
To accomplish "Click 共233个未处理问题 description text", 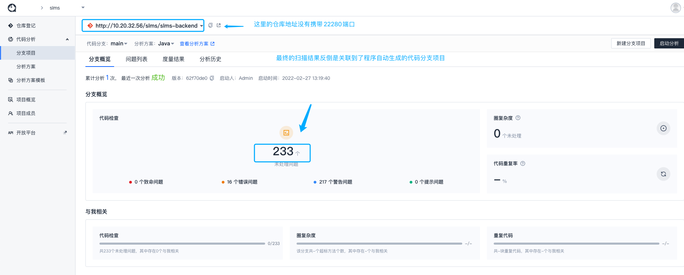I will click(x=139, y=251).
